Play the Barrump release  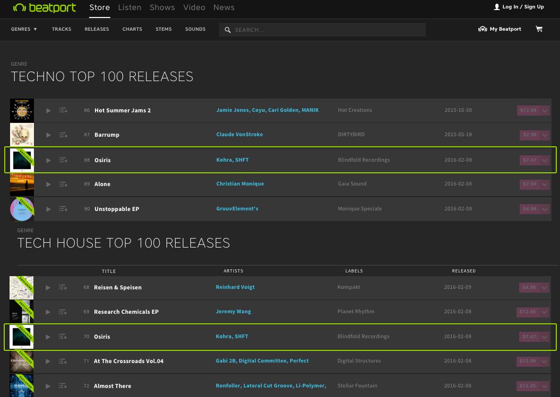[48, 135]
